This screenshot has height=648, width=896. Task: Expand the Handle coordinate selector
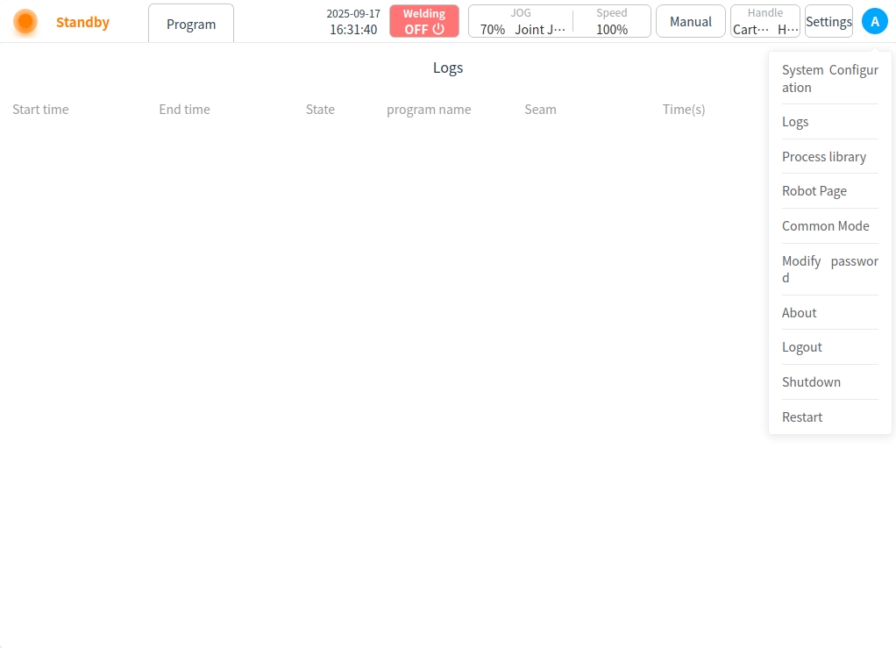coord(764,22)
